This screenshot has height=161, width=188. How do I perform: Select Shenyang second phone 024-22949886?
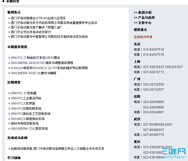click(x=153, y=107)
